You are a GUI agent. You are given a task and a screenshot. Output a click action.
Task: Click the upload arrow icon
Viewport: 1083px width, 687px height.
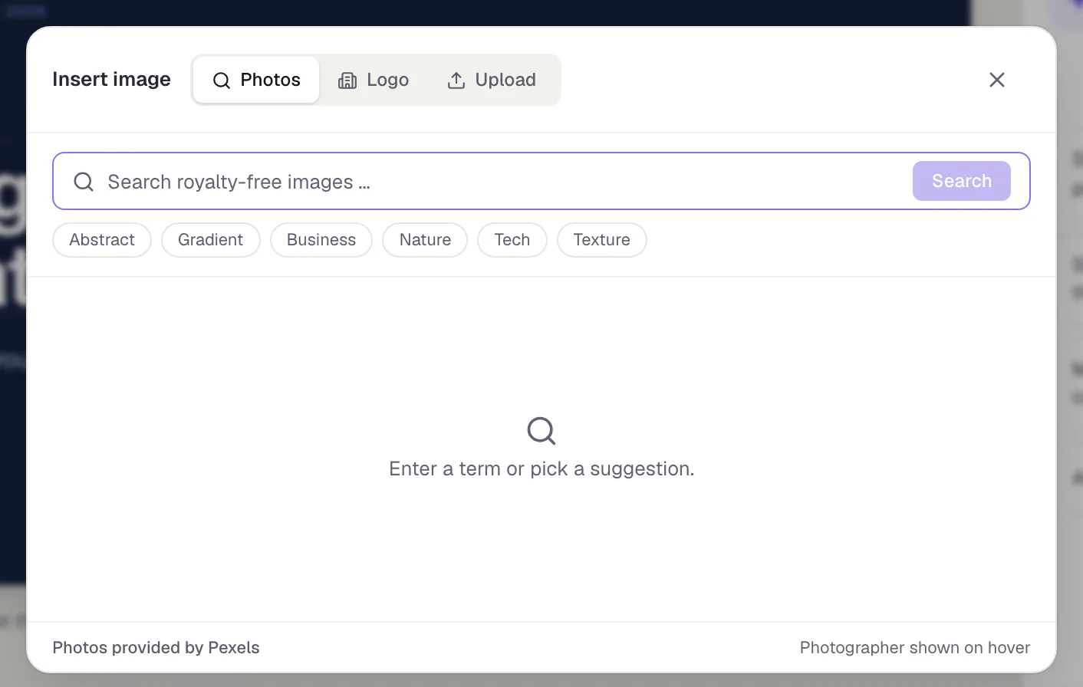pos(456,81)
